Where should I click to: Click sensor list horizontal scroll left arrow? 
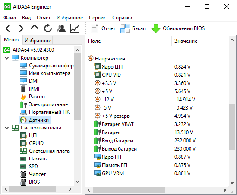pyautogui.click(x=89, y=190)
